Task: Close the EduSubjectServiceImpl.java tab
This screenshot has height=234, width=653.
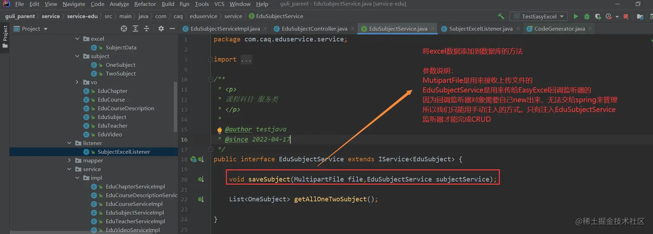Action: 264,29
